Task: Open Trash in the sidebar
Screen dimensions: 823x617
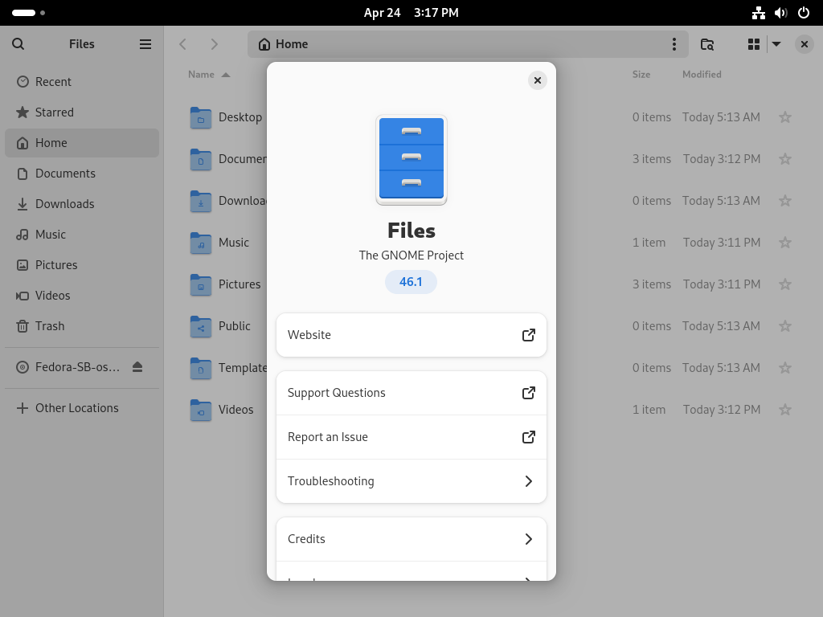Action: (x=82, y=326)
